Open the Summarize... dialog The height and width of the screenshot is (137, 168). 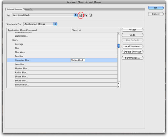pos(132,58)
